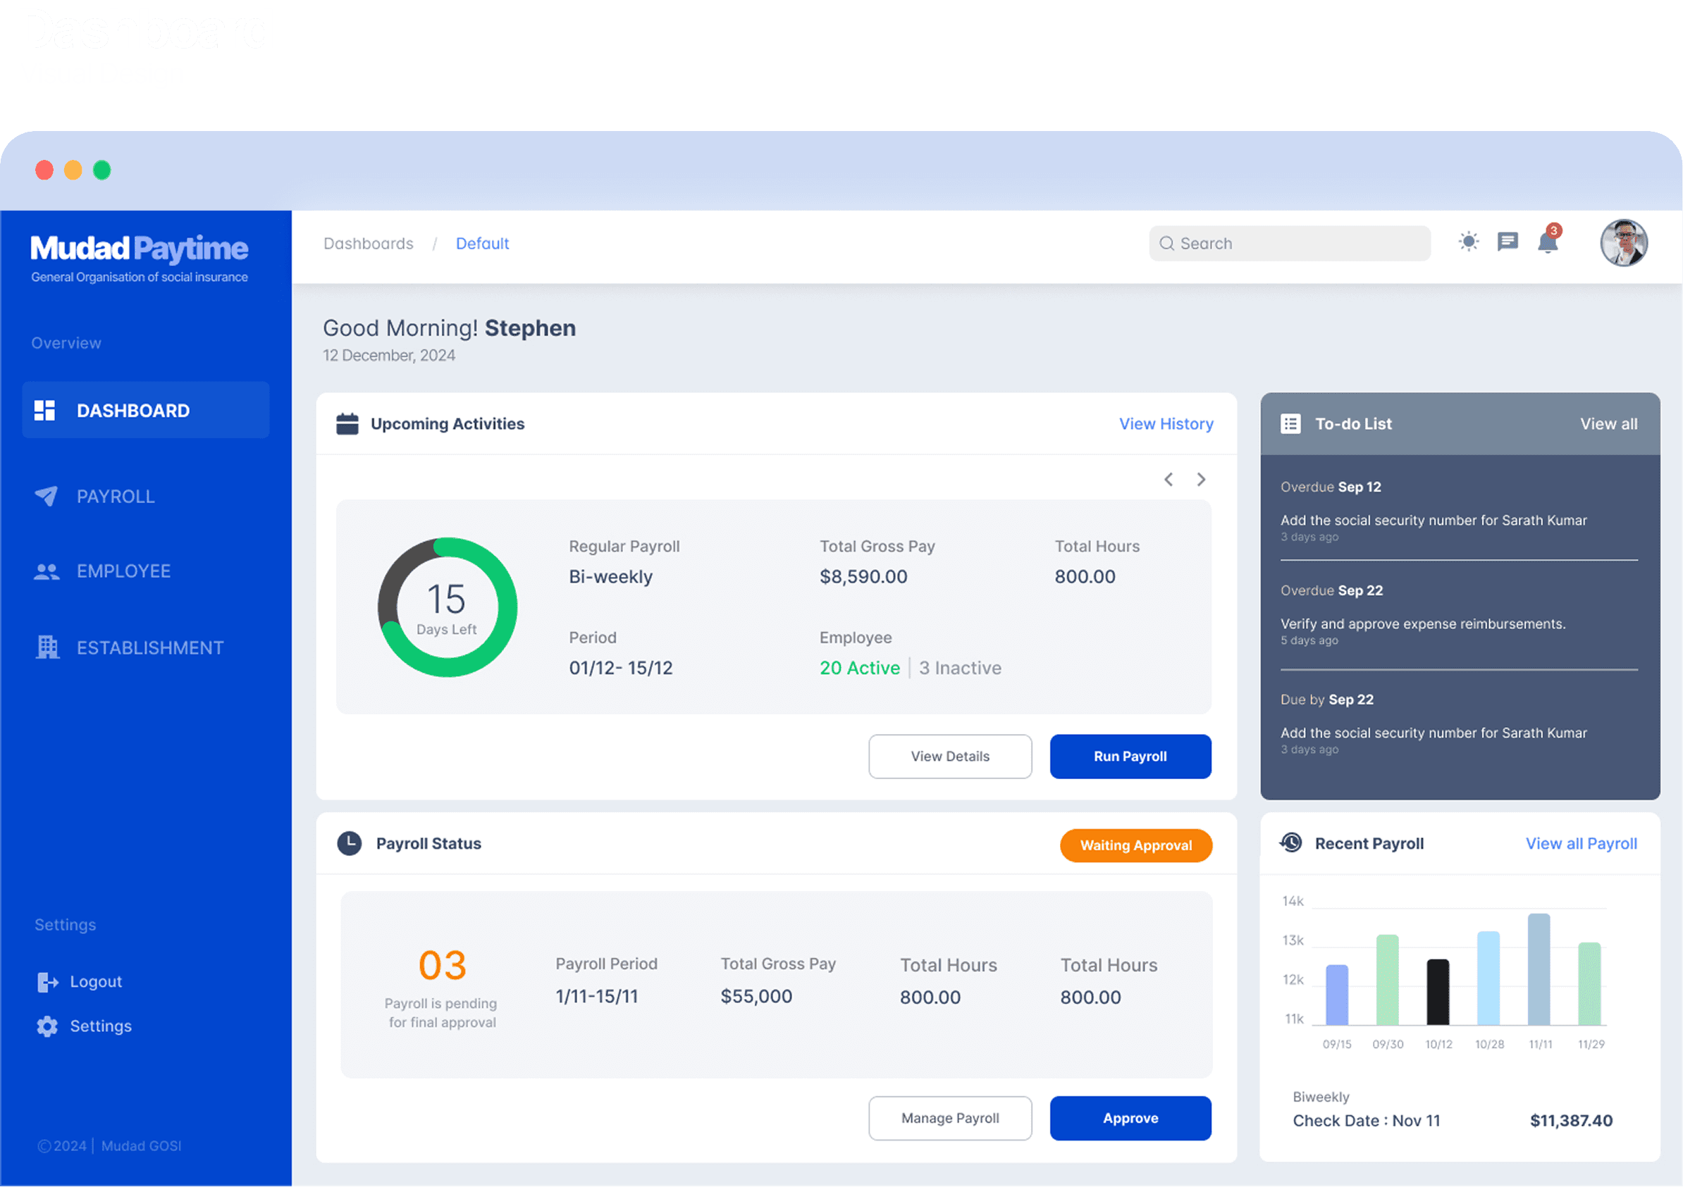Click the To-do List checklist icon
Screen dimensions: 1683x1187
point(1290,423)
